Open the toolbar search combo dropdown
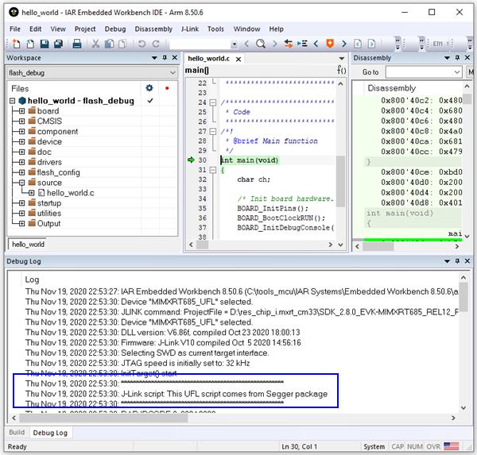The height and width of the screenshot is (455, 477). point(234,44)
